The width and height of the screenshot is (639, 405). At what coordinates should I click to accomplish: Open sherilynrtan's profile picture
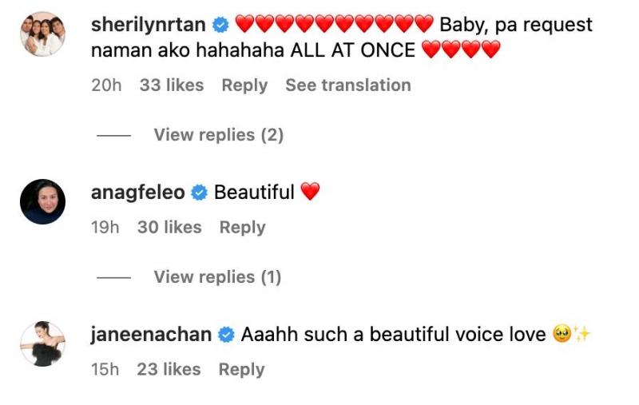pos(42,34)
